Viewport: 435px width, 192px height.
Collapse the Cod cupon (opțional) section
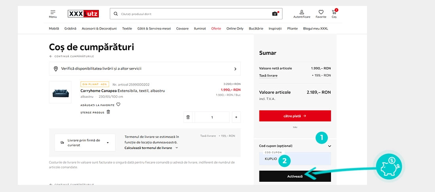[329, 146]
